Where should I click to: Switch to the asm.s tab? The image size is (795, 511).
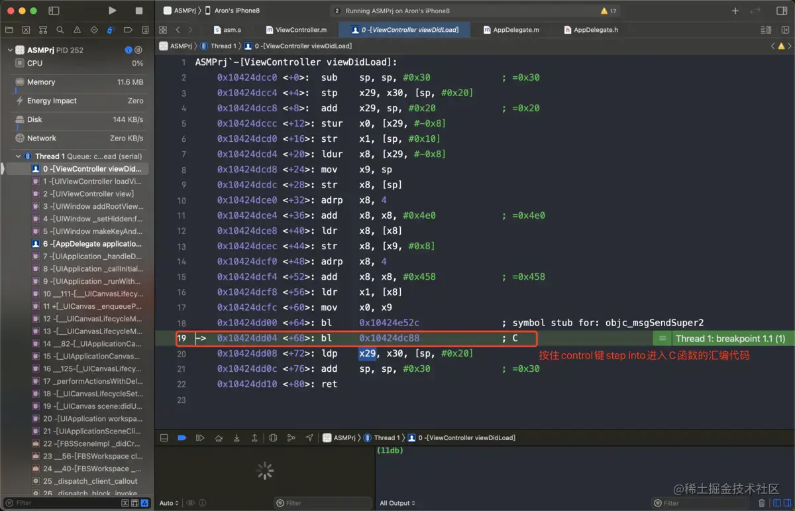coord(227,30)
